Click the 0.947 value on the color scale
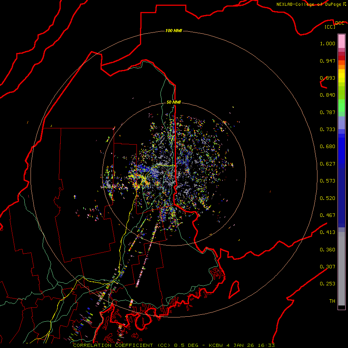 [x=328, y=61]
